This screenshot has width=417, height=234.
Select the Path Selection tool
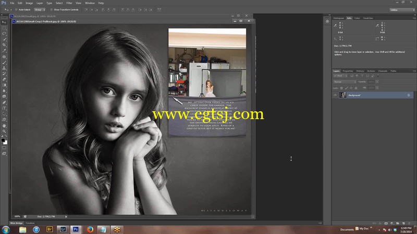coord(4,114)
